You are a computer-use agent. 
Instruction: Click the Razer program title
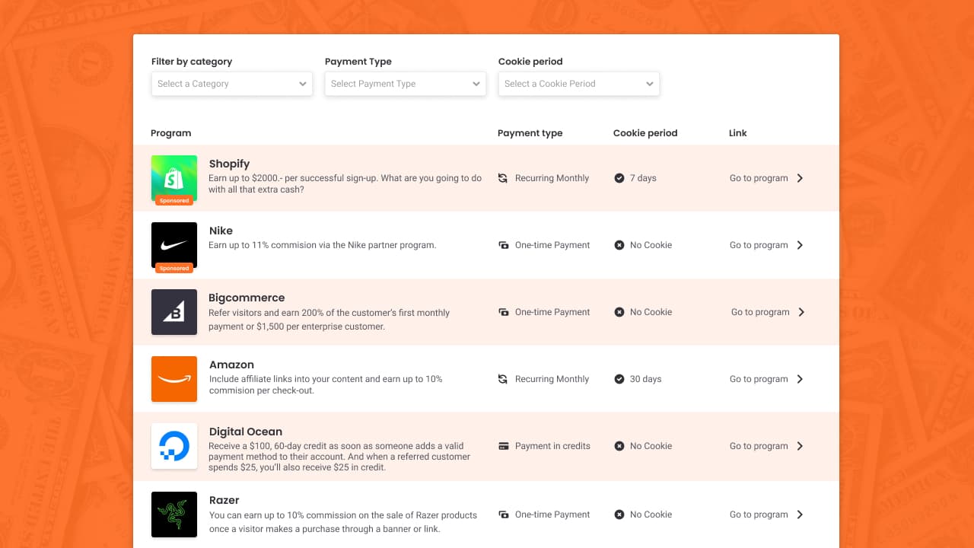tap(224, 500)
